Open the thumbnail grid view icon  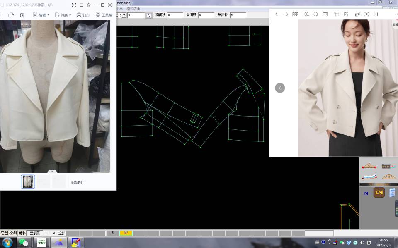pyautogui.click(x=295, y=14)
